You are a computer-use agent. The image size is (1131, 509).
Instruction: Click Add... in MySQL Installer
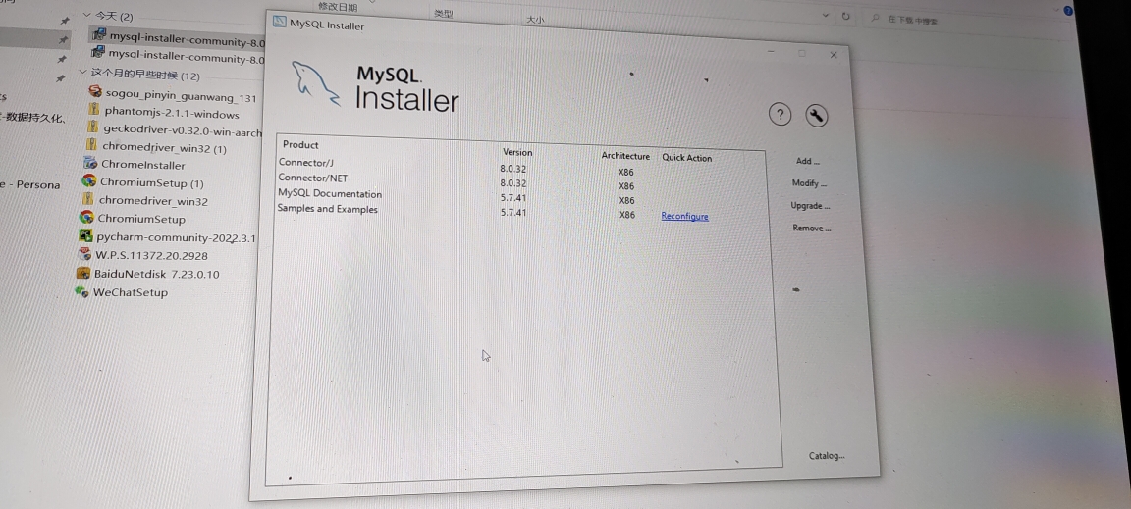[807, 161]
